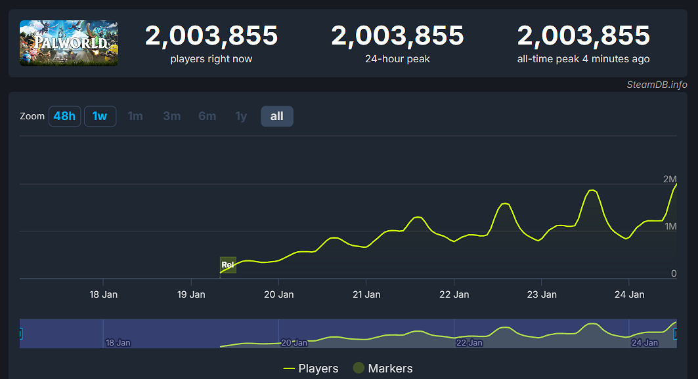Viewport: 698px width, 379px height.
Task: Select the '1w' zoom range
Action: pos(100,116)
